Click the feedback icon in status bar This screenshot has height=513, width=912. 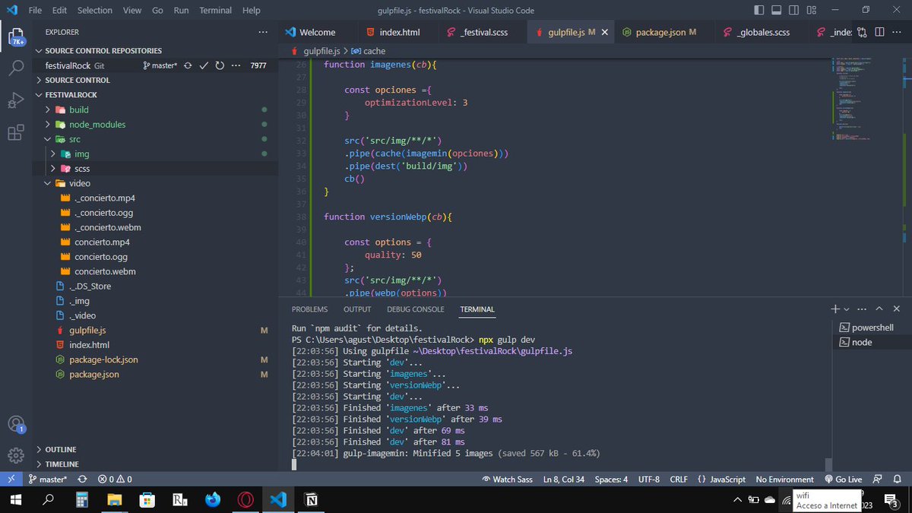point(878,480)
